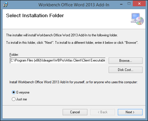Focus the Folder path text field

point(58,60)
